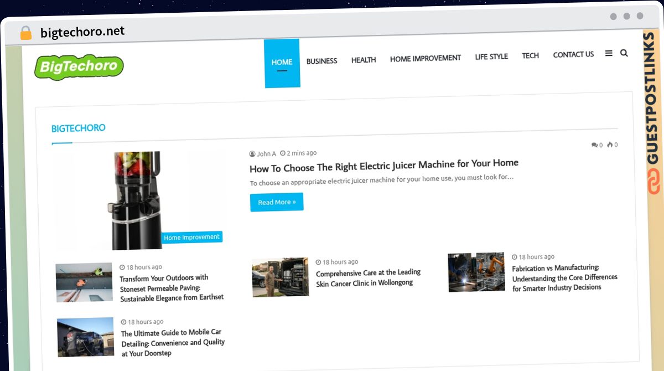Image resolution: width=664 pixels, height=371 pixels.
Task: Click the bigtechoro.net address text
Action: [x=82, y=32]
